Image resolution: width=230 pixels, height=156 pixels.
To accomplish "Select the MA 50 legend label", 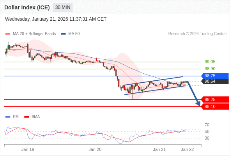I will pos(74,34).
